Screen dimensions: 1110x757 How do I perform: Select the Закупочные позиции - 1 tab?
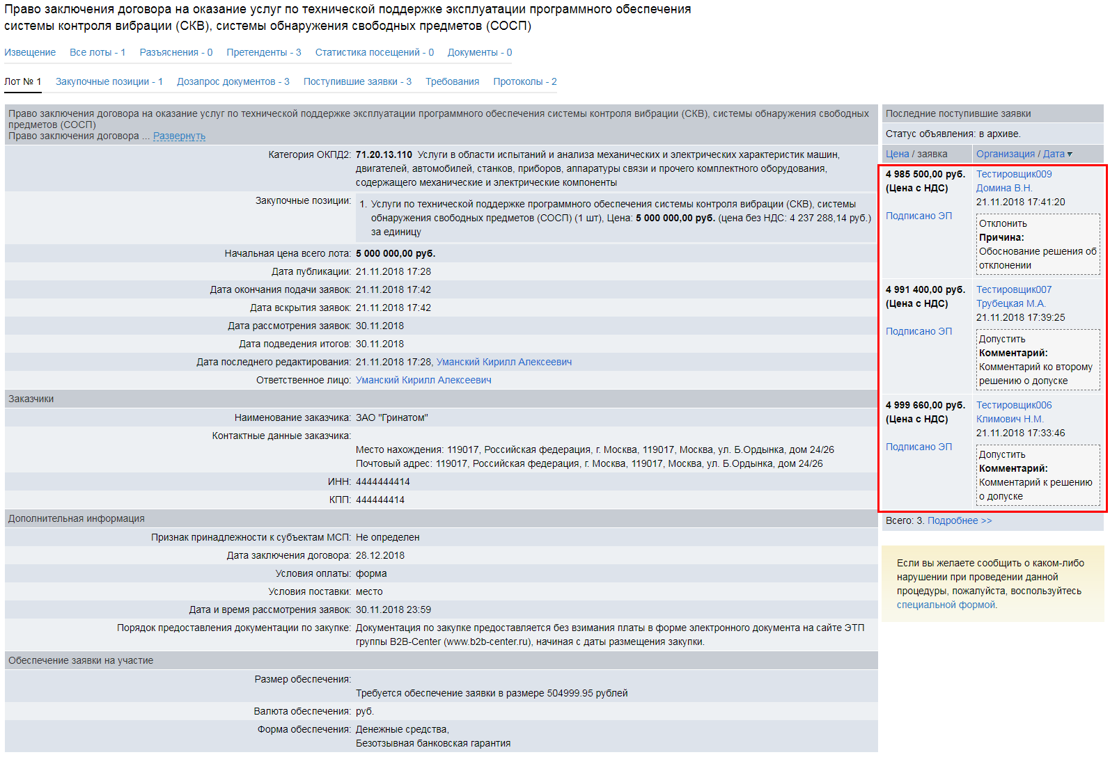click(x=109, y=82)
